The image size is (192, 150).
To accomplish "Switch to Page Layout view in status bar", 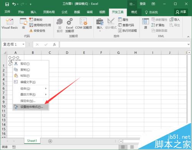I will 132,147.
